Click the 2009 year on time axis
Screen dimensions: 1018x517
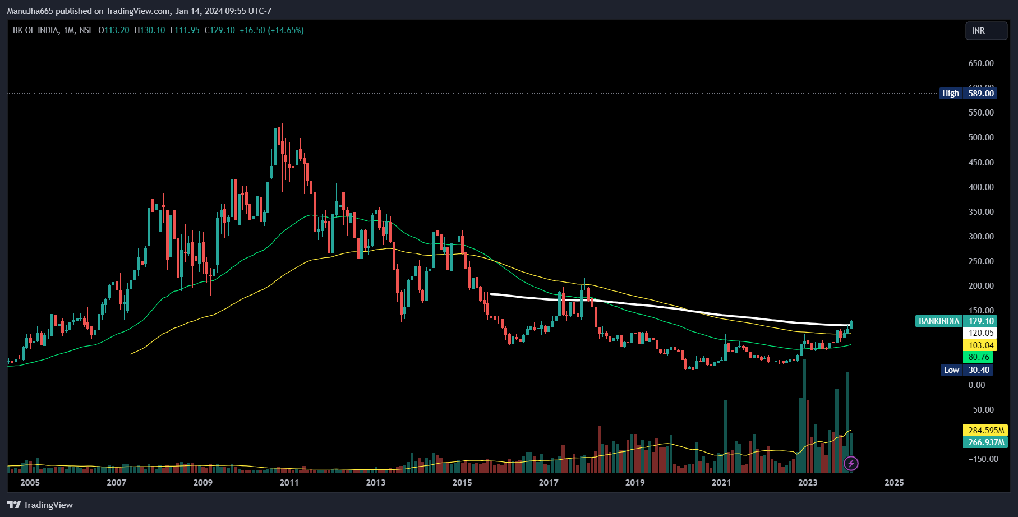[x=202, y=483]
